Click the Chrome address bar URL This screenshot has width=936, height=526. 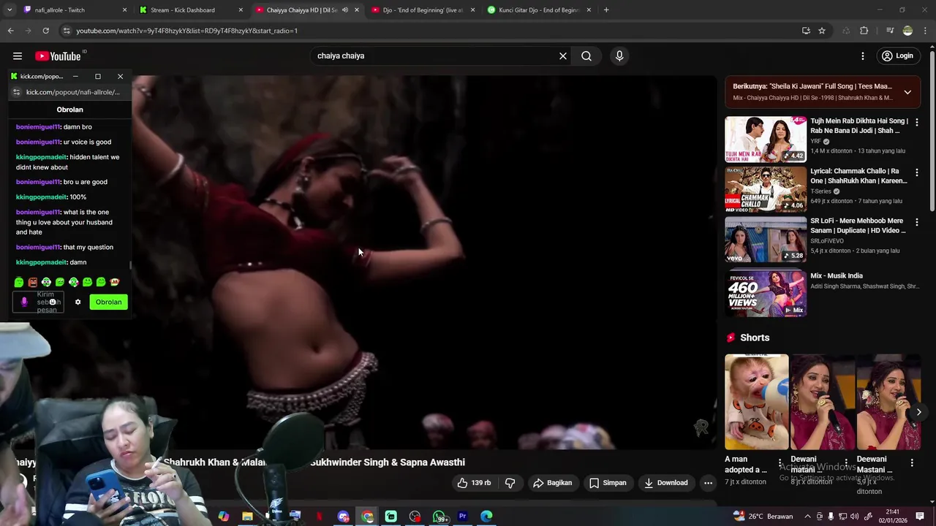[186, 31]
